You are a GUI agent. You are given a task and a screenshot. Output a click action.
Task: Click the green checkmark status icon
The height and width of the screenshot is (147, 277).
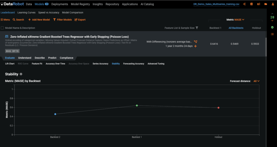click(x=272, y=27)
